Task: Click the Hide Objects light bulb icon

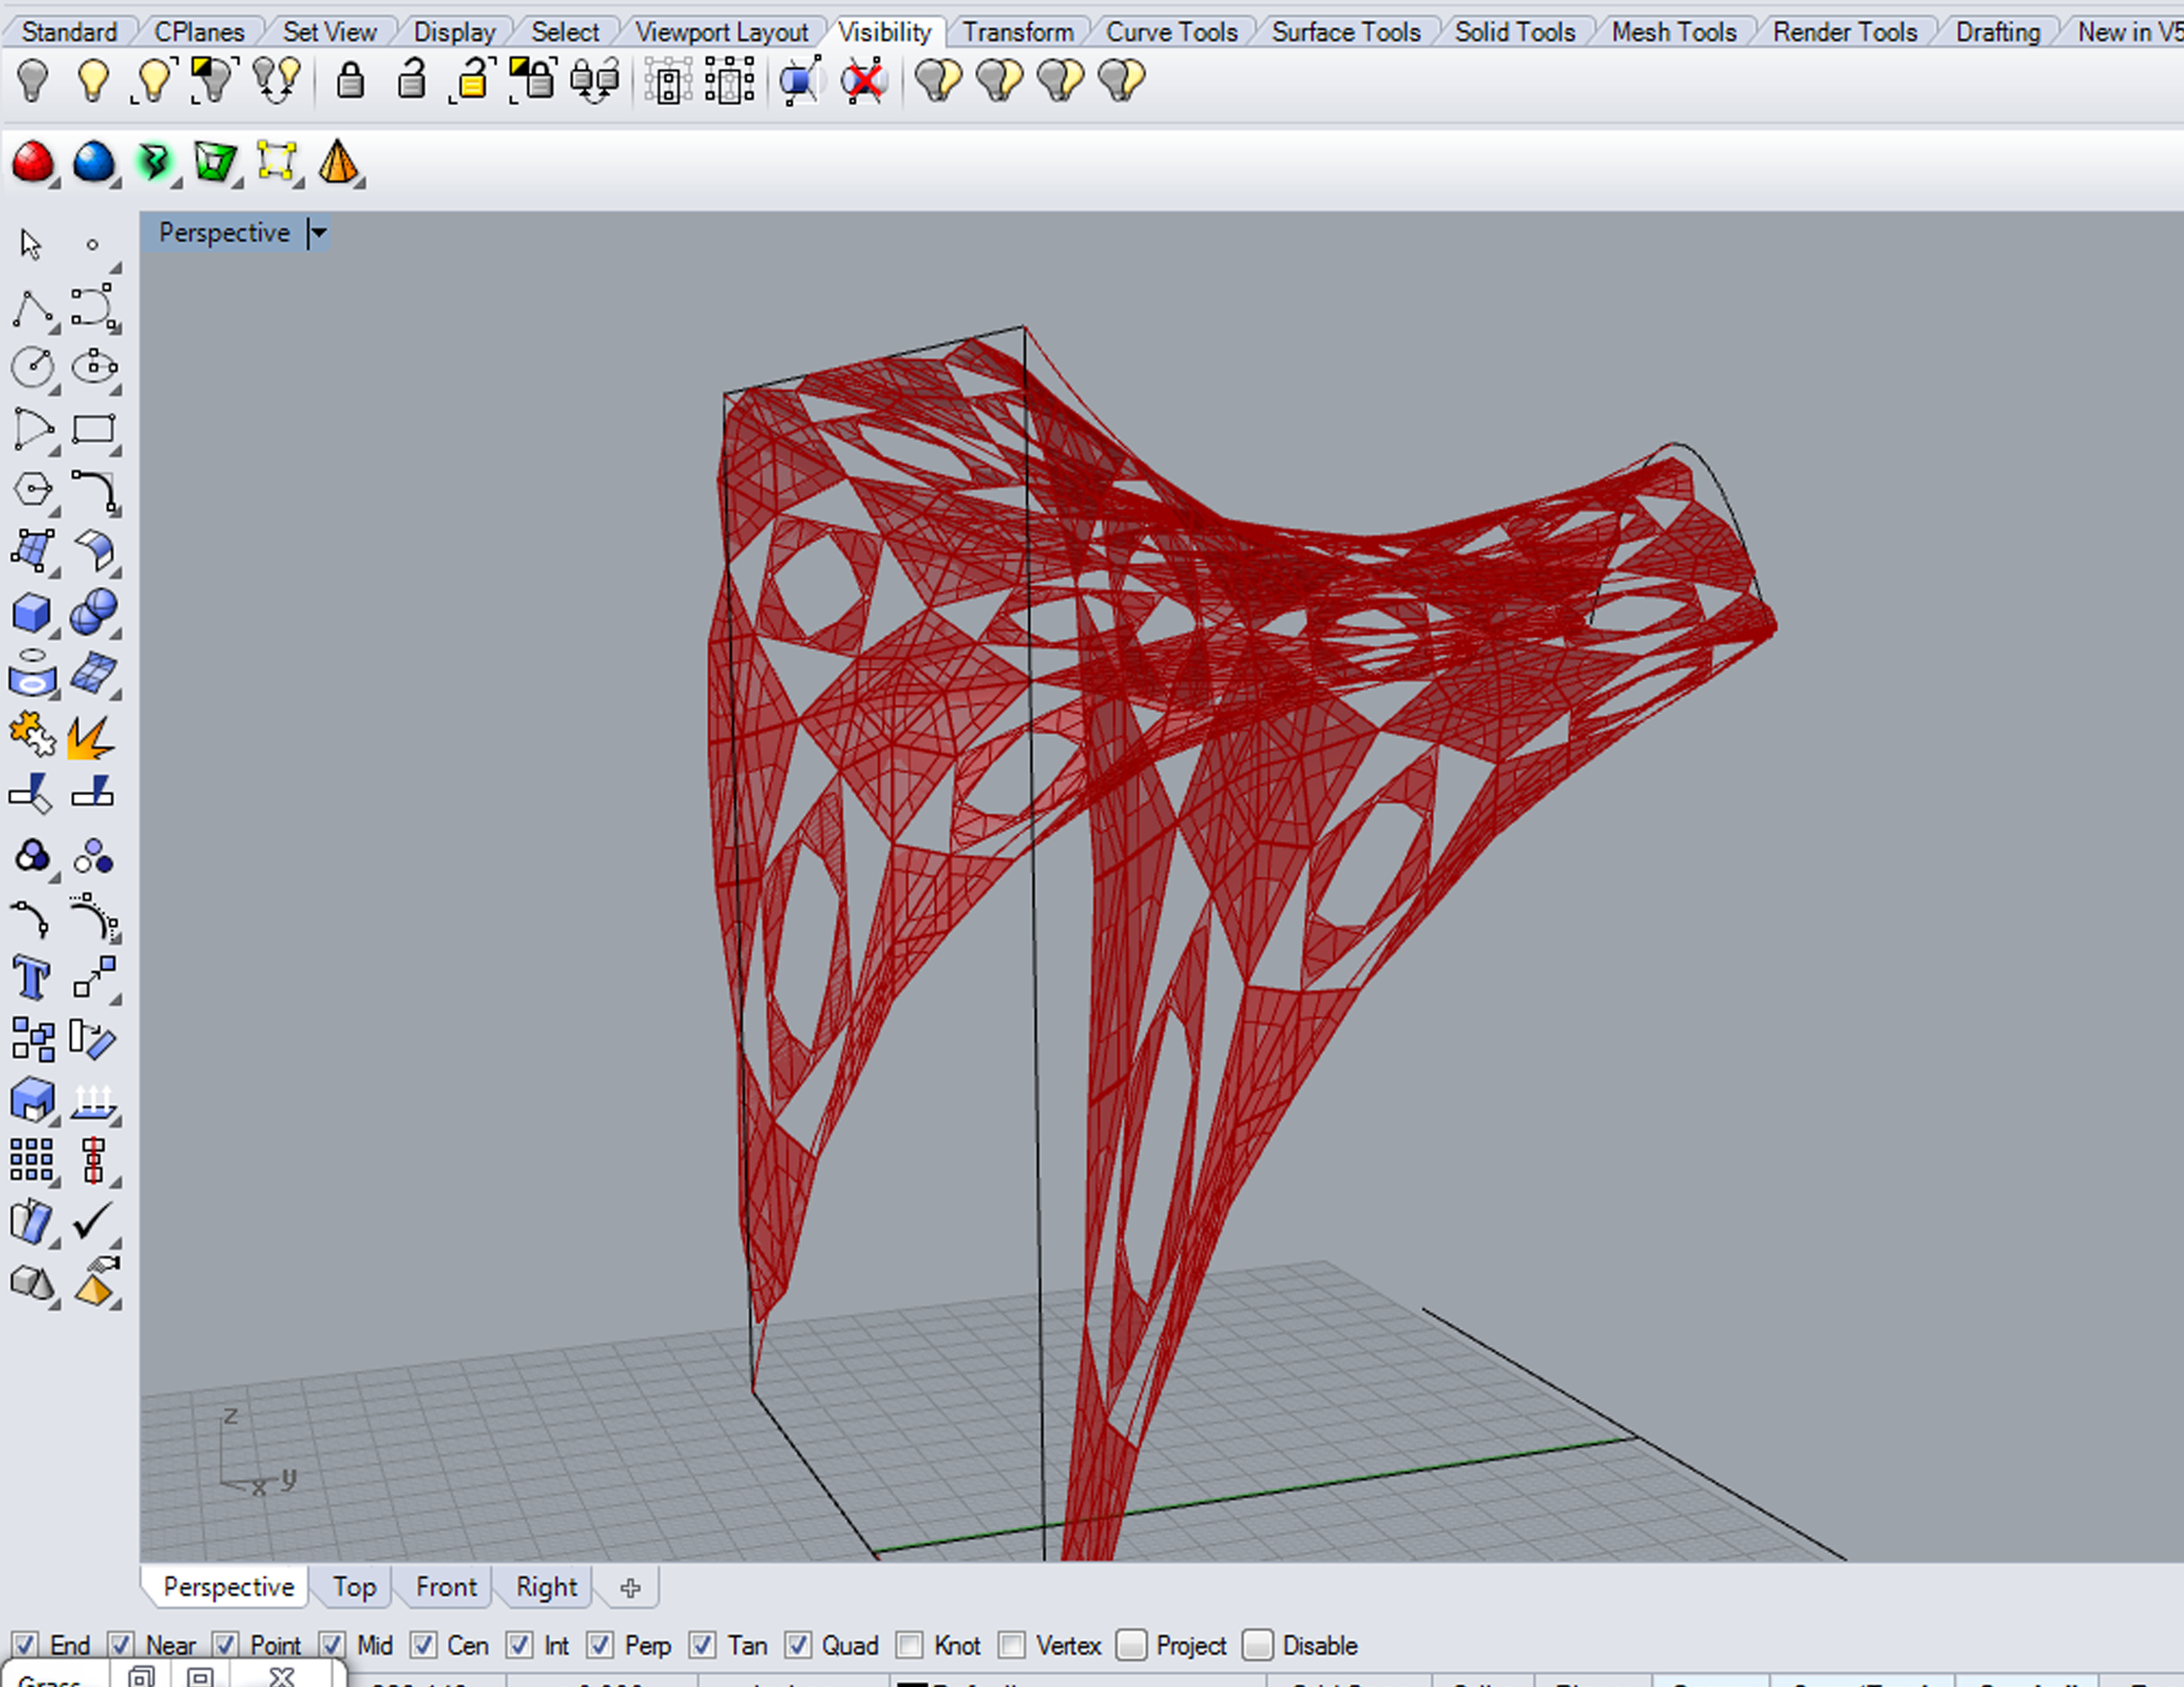Action: pos(33,80)
